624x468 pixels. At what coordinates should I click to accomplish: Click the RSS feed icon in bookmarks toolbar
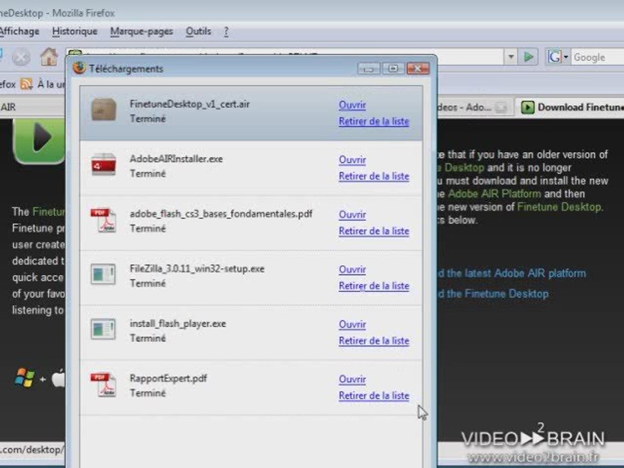pos(26,84)
